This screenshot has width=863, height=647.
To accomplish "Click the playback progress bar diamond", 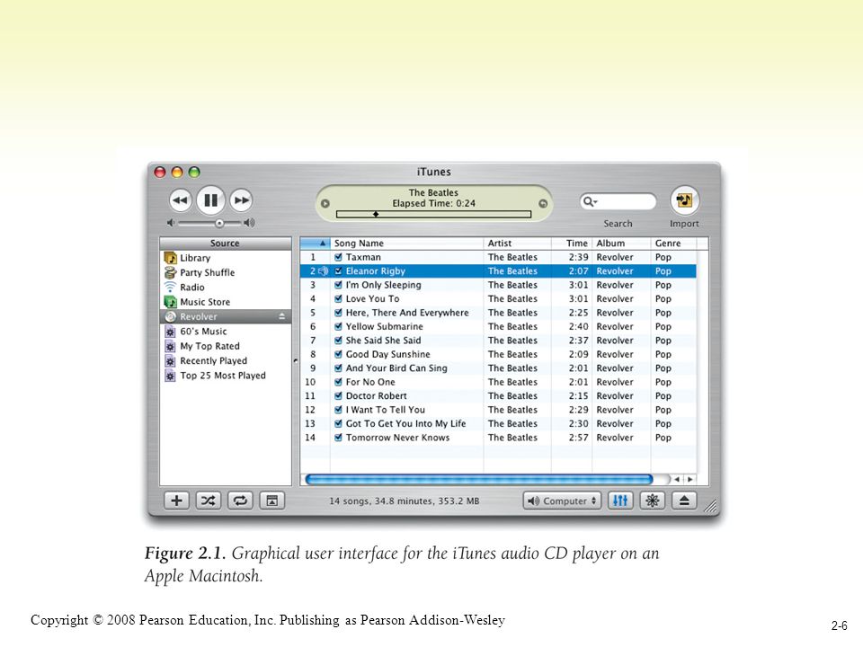I will coord(376,214).
